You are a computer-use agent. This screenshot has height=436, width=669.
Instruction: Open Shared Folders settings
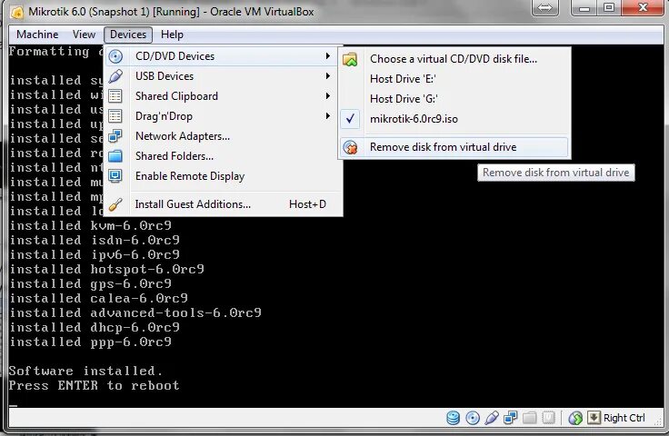click(223, 156)
